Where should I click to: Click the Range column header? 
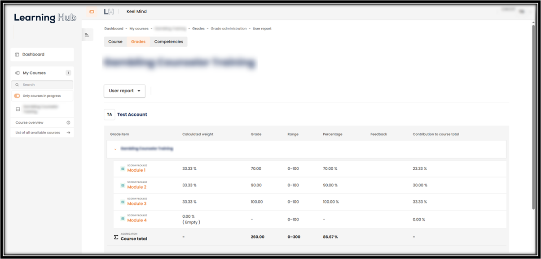[293, 134]
